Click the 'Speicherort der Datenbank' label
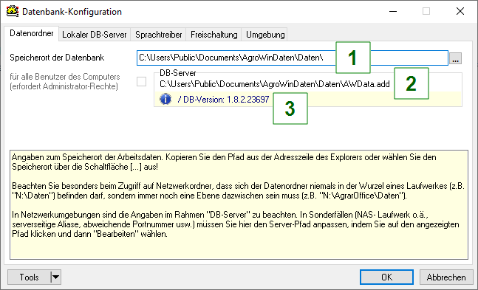 (57, 58)
